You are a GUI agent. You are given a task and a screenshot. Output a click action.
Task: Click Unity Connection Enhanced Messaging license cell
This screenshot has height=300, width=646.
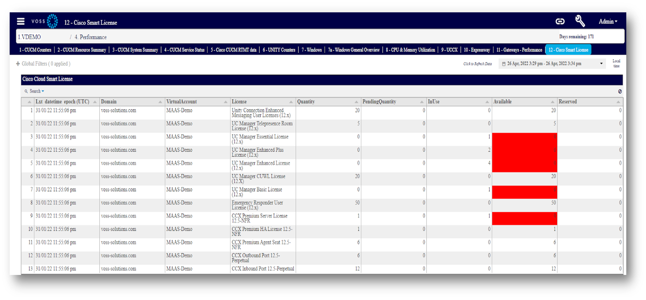tap(262, 113)
